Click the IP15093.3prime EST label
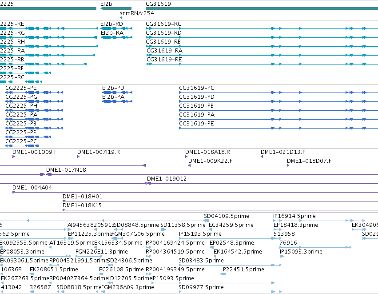This screenshot has height=294, width=378. coord(301,252)
